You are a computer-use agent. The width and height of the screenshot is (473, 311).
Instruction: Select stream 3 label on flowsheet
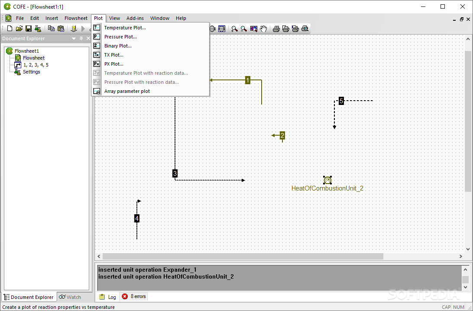click(175, 173)
